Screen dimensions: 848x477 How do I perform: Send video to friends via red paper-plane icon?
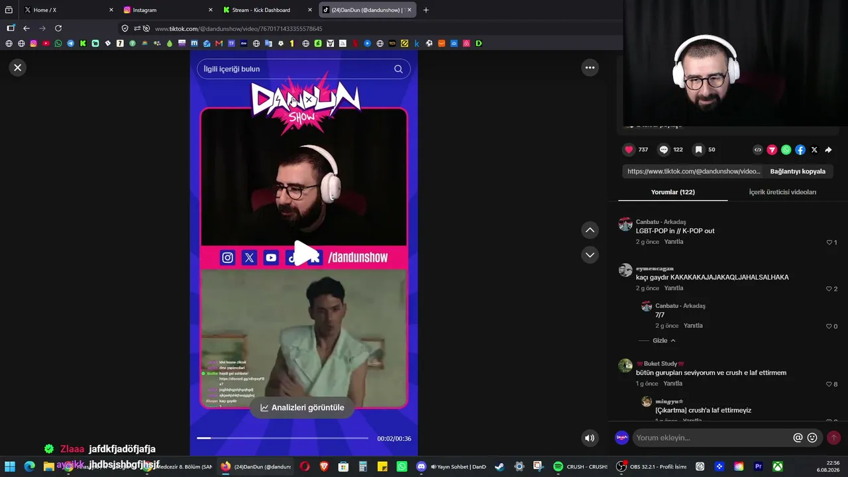pos(772,150)
